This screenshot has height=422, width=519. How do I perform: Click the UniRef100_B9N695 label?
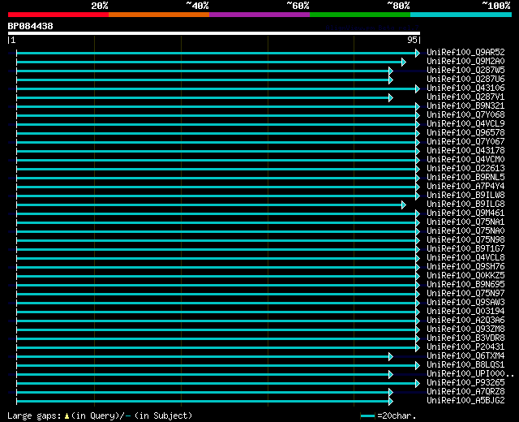(x=465, y=285)
